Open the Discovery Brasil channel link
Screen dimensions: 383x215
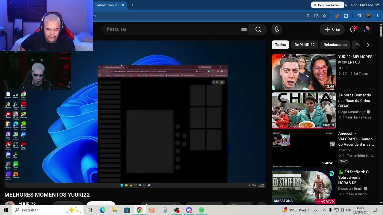coord(350,189)
